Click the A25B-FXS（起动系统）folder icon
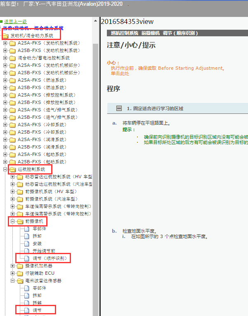248x316 pixels. (x=12, y=162)
